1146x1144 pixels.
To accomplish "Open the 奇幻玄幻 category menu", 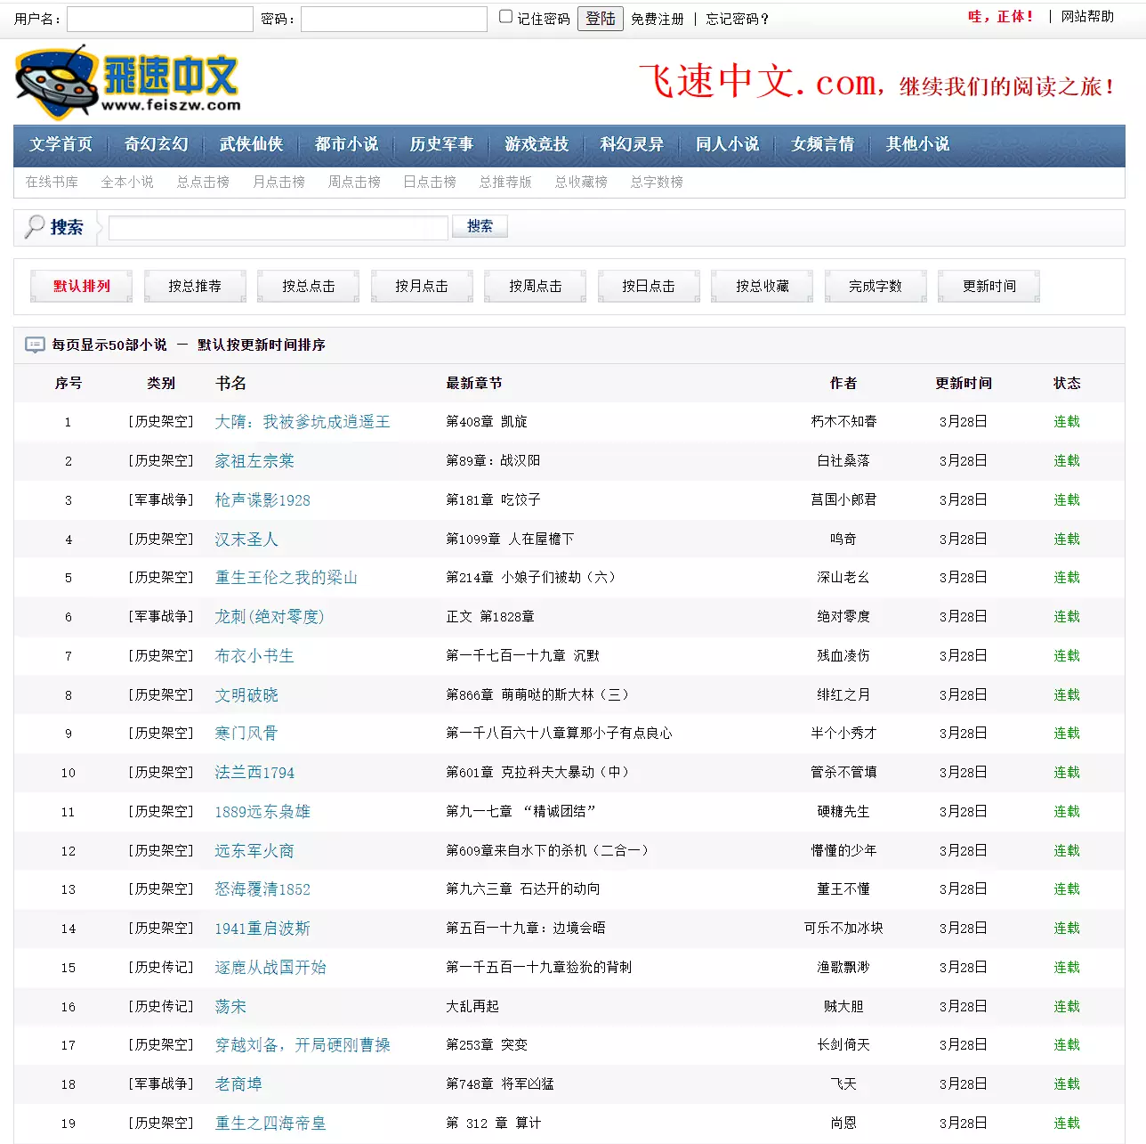I will click(156, 144).
